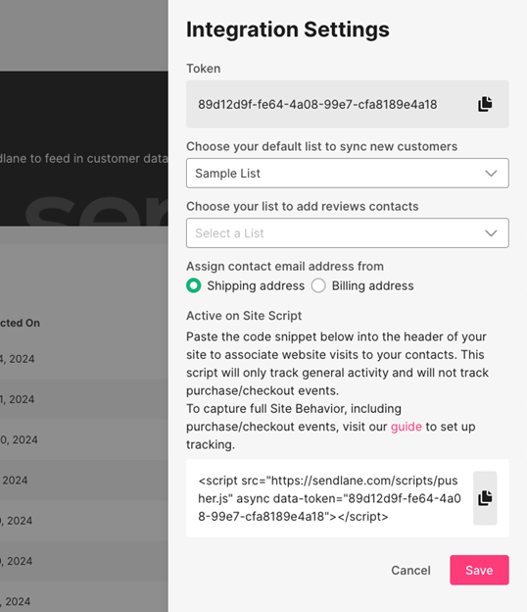Copy the site script snippet icon
This screenshot has height=612, width=527.
click(485, 498)
